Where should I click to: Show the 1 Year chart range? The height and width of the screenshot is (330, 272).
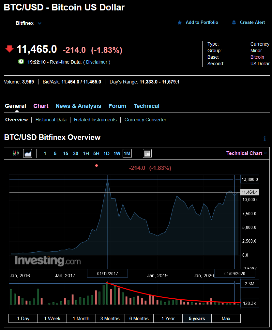point(168,319)
